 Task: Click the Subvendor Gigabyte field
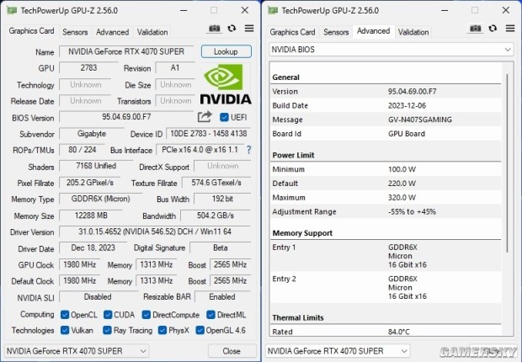(x=92, y=134)
